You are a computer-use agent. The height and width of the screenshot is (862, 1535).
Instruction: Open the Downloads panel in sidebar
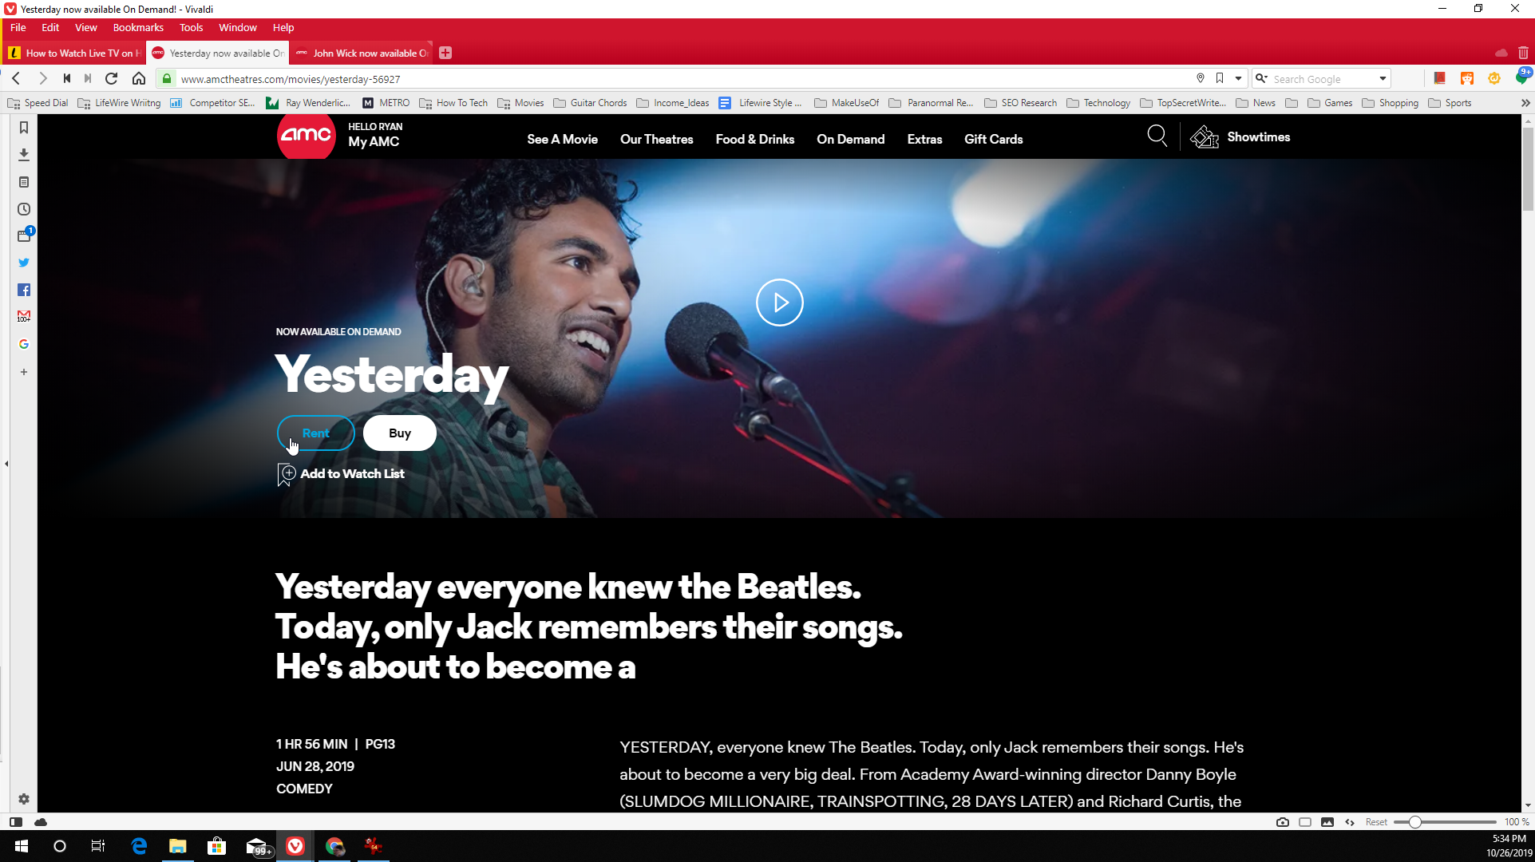click(24, 155)
